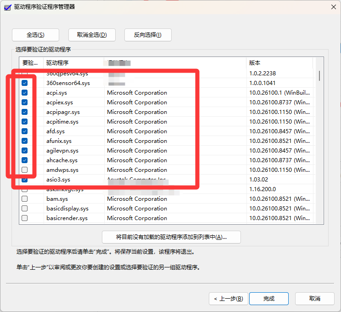Screen dimensions: 341x312
Task: Uncheck the agilevpn.sys checkbox
Action: click(25, 150)
